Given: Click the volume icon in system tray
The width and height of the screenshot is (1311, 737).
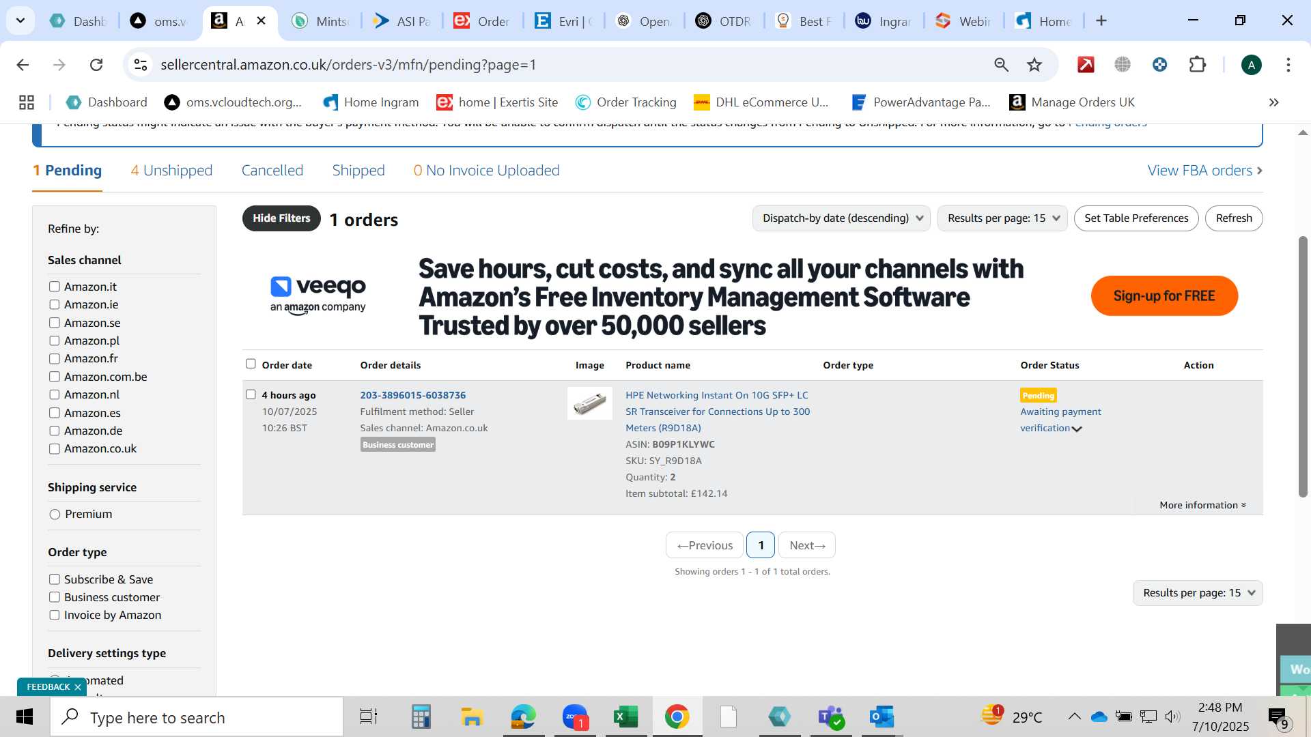Looking at the screenshot, I should (1172, 717).
